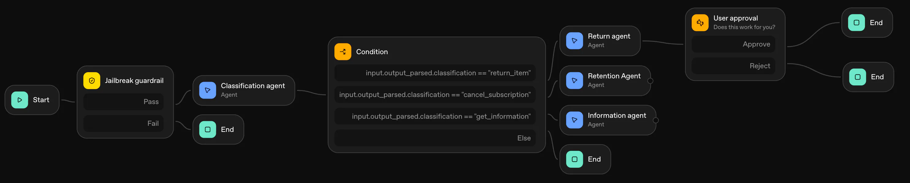Click the blue Classification agent cursor icon
This screenshot has height=183, width=910.
coord(208,90)
